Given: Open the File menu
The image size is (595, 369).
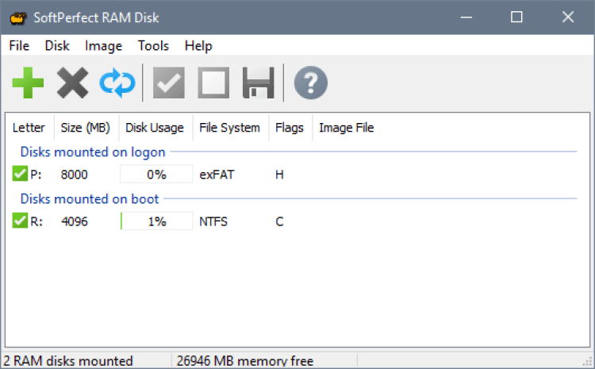Looking at the screenshot, I should (19, 46).
